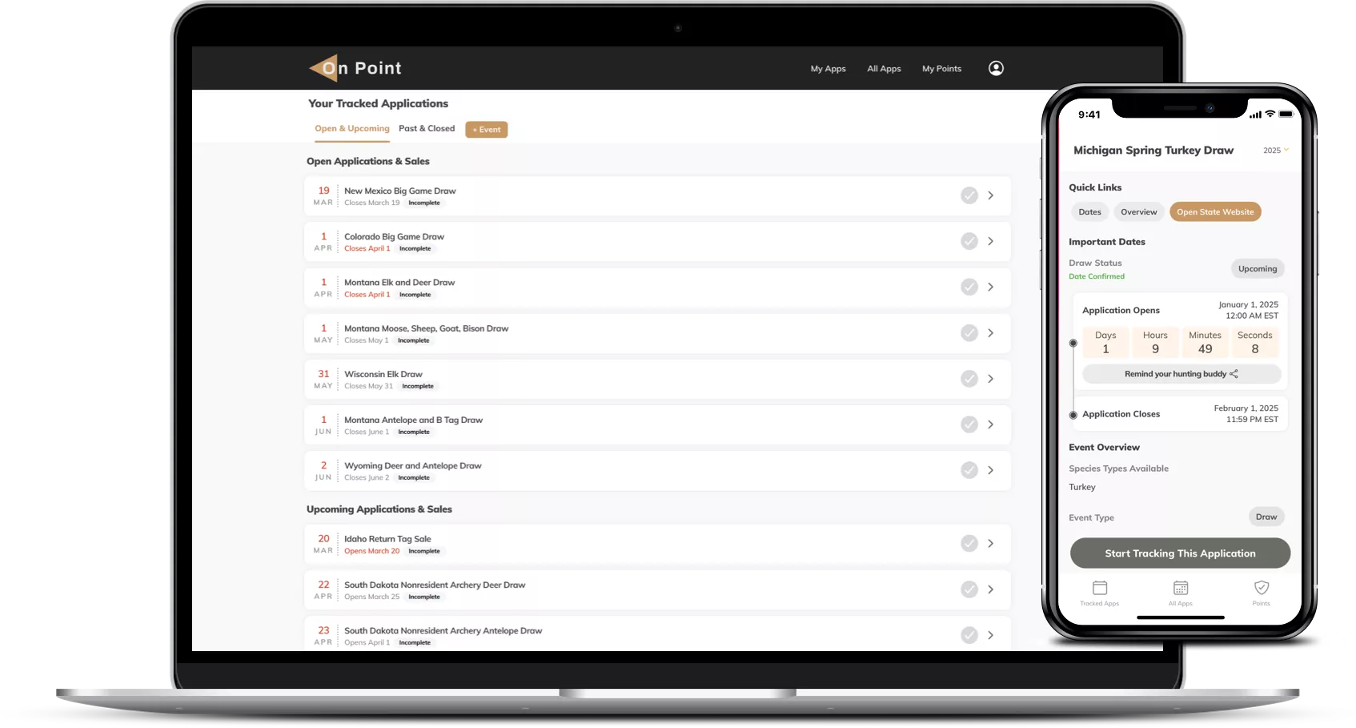
Task: Tap the Overview quick link on phone
Action: point(1138,212)
